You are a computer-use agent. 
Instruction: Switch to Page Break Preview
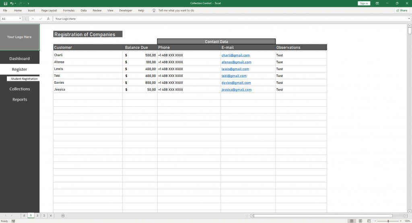click(x=369, y=221)
